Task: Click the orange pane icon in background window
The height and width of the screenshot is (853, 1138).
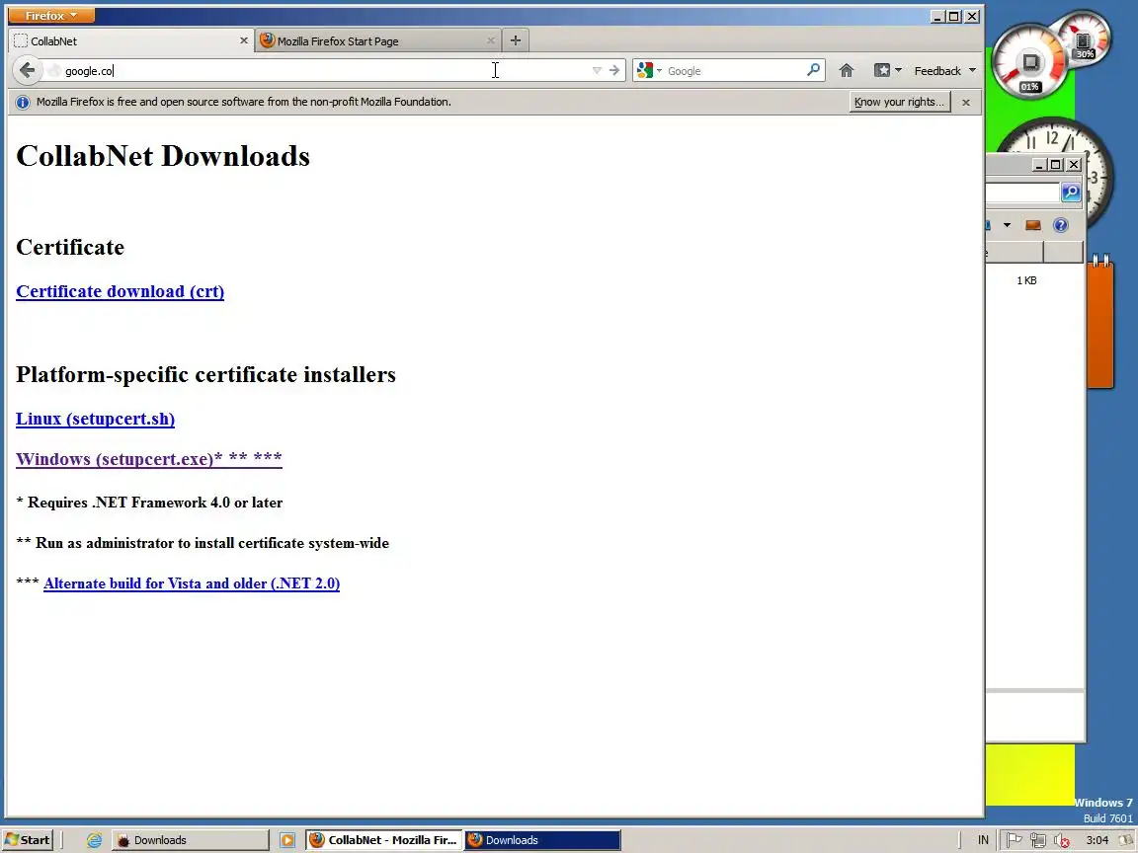Action: click(x=1032, y=225)
